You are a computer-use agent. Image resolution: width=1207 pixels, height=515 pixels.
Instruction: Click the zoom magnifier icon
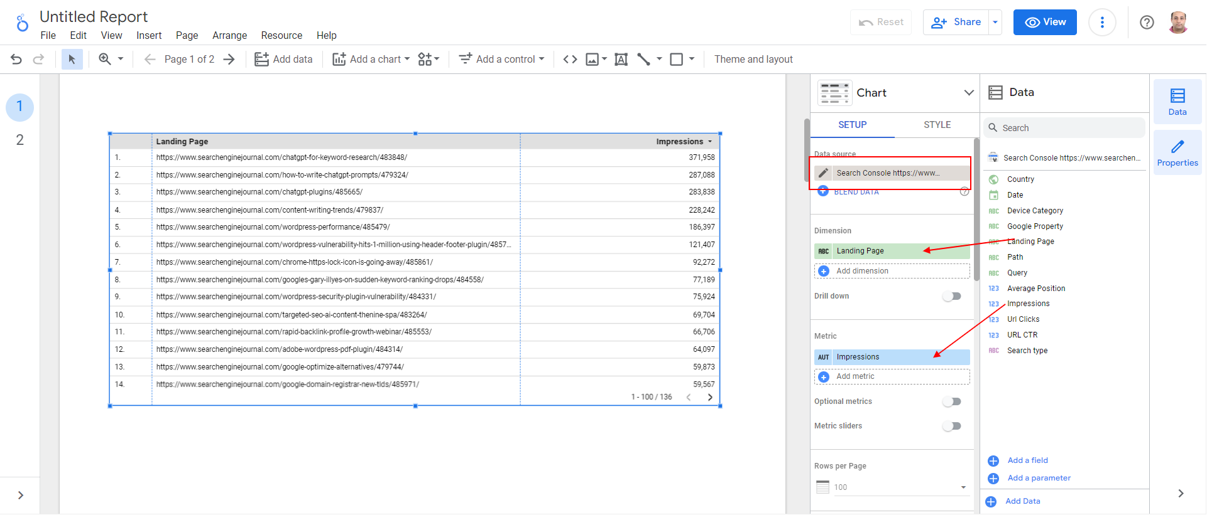[105, 59]
